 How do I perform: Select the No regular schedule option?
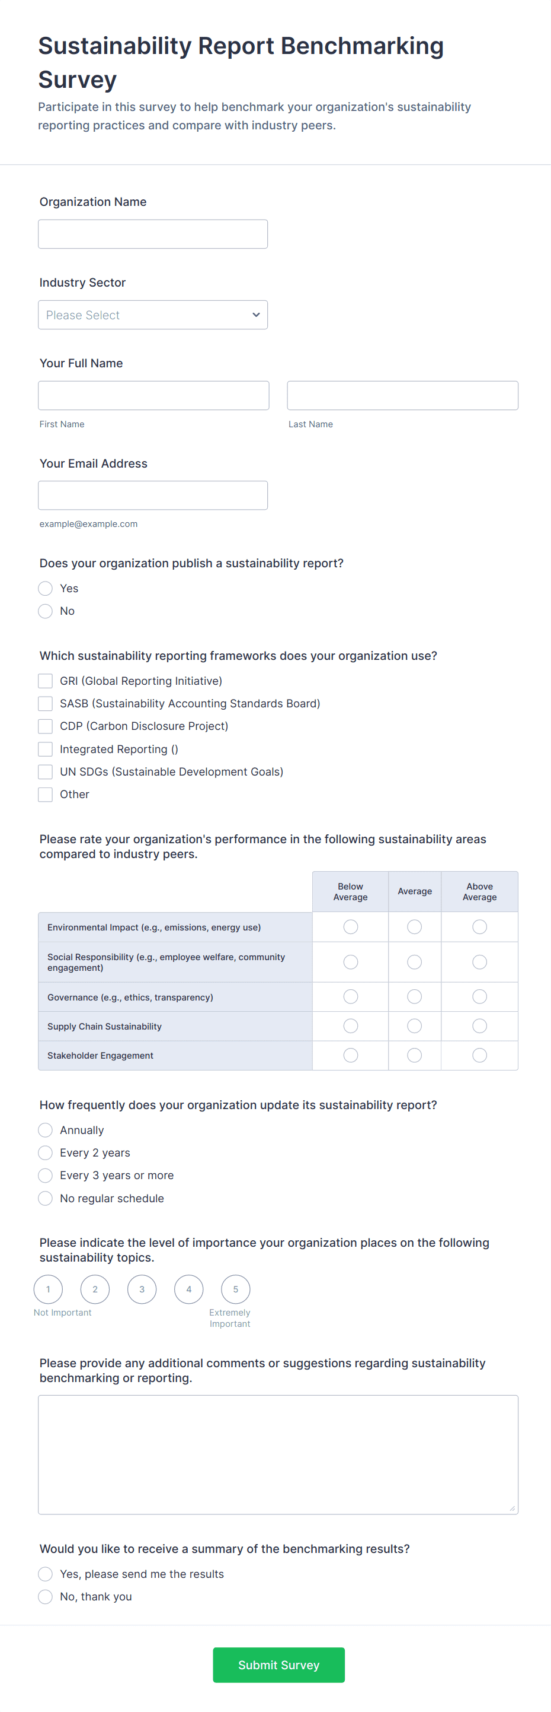[45, 1198]
